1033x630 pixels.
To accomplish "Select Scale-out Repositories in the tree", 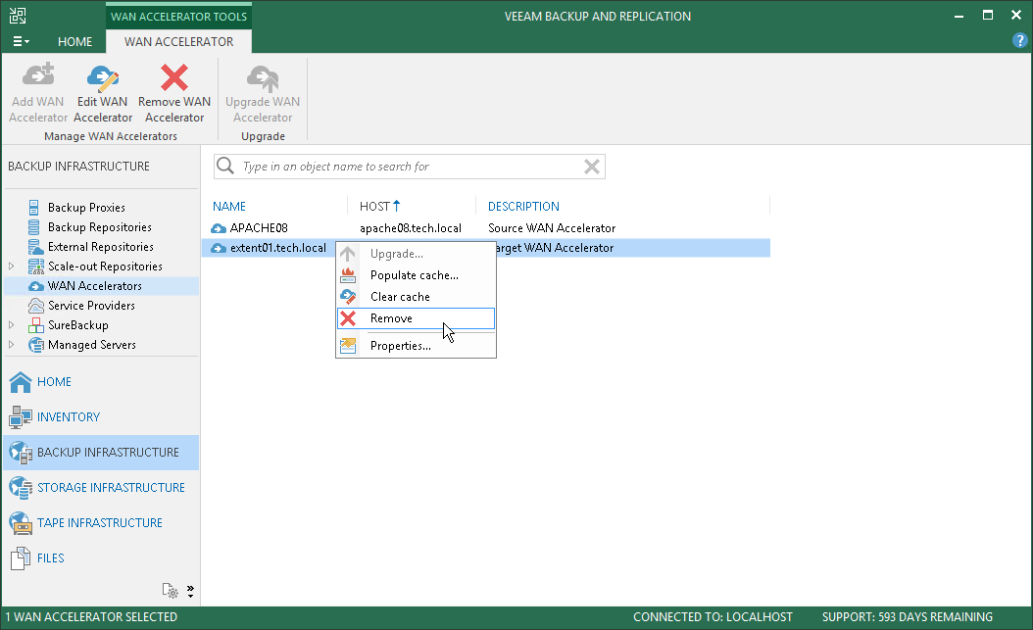I will tap(105, 266).
